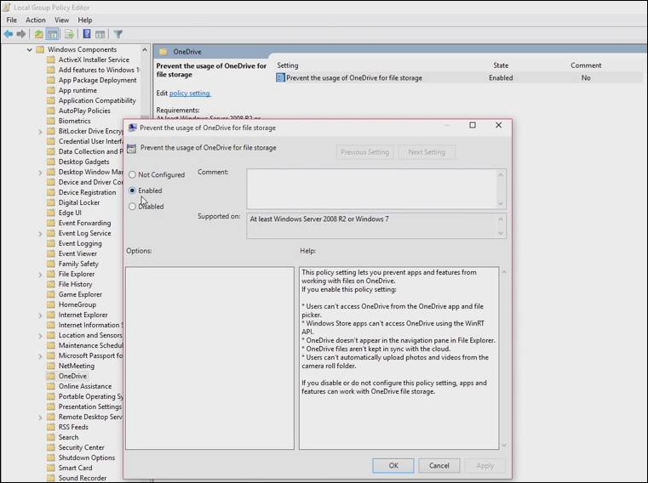This screenshot has height=483, width=648.
Task: Click the Search folder icon
Action: click(51, 437)
